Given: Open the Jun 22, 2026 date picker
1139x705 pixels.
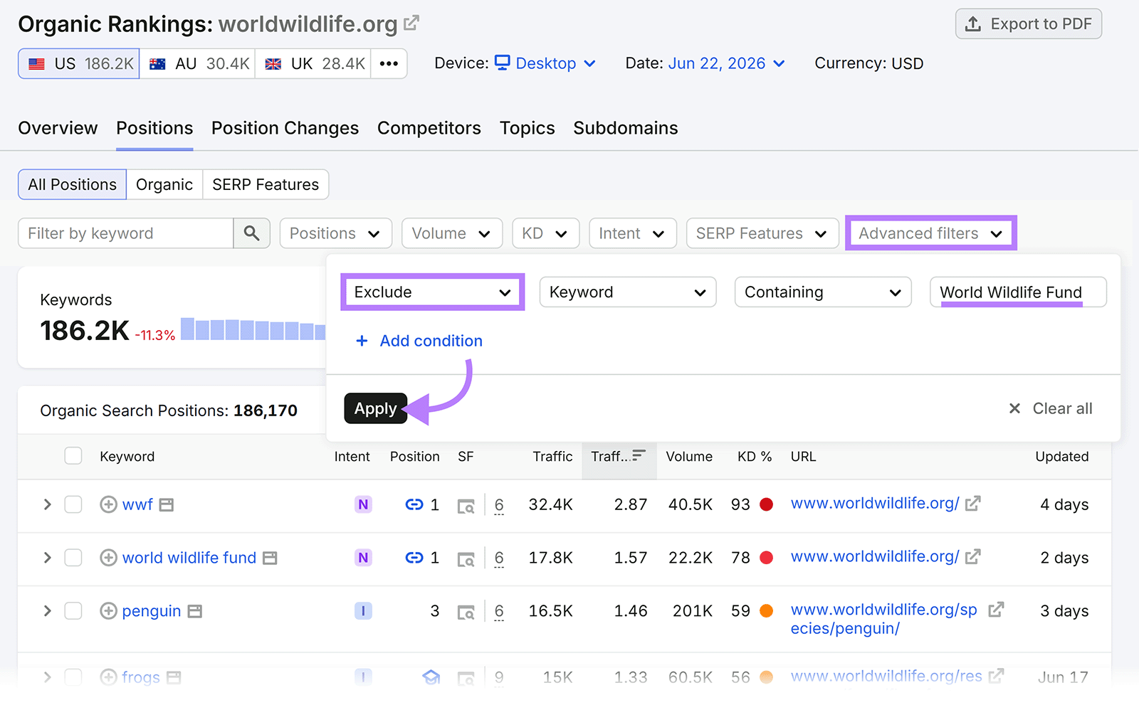Looking at the screenshot, I should [x=727, y=63].
